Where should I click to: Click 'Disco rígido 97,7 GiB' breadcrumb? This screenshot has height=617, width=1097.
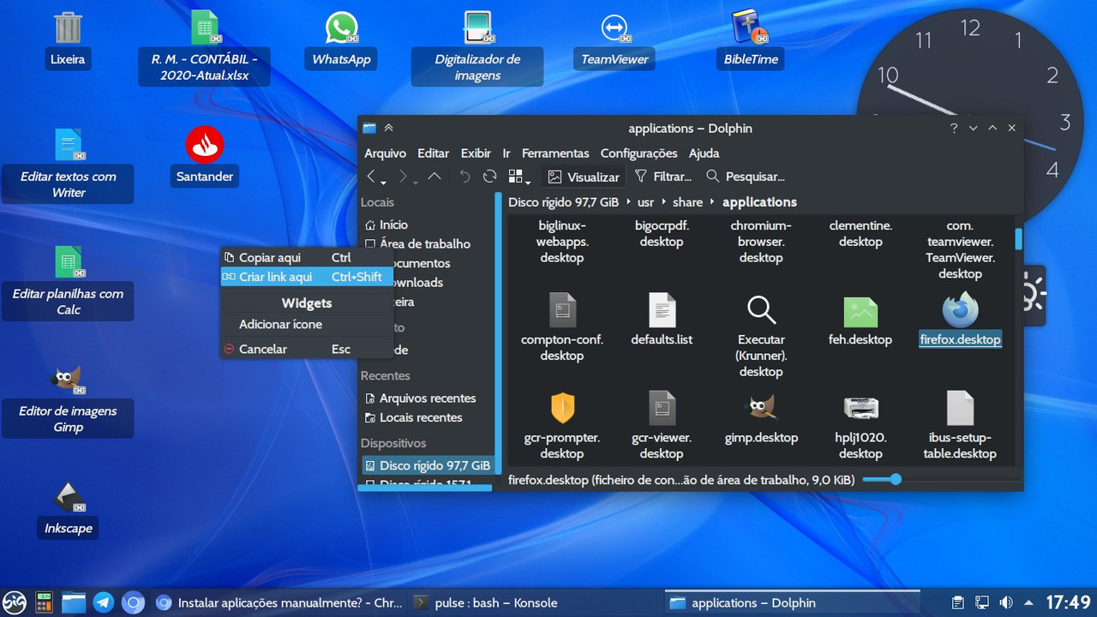(563, 202)
